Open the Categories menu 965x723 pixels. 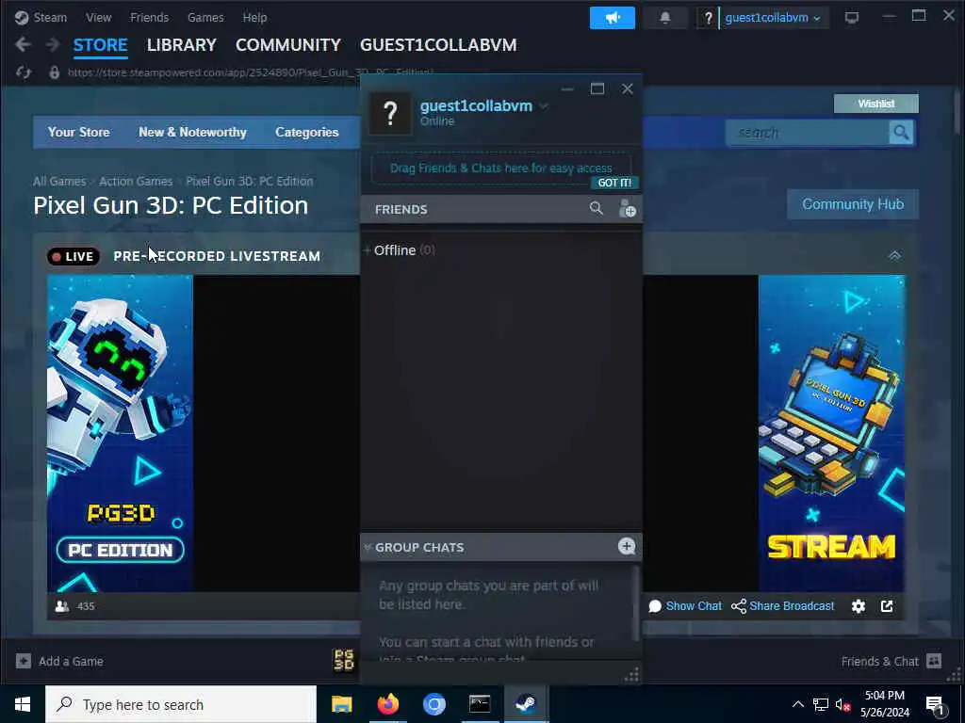307,132
